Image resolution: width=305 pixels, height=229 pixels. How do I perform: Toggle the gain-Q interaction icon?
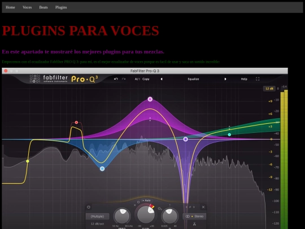click(160, 209)
